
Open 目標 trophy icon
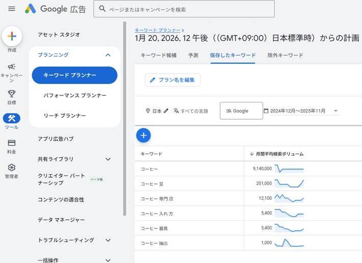coord(12,93)
